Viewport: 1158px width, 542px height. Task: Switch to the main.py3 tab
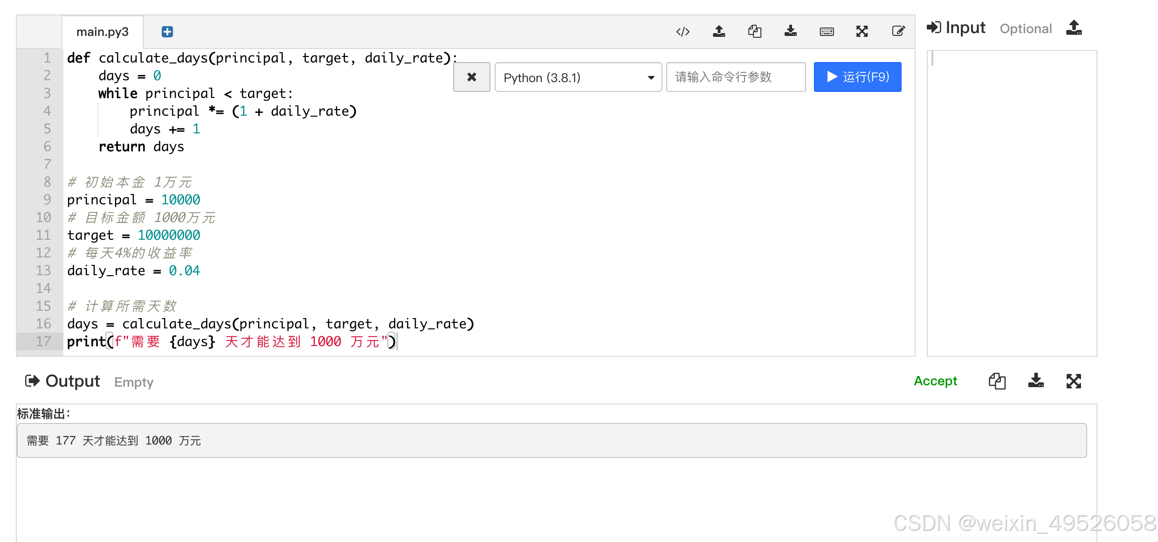[x=103, y=32]
